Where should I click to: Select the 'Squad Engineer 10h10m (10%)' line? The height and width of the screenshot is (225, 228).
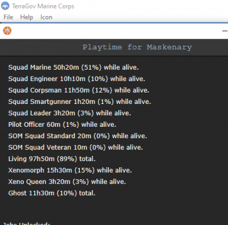tap(76, 79)
